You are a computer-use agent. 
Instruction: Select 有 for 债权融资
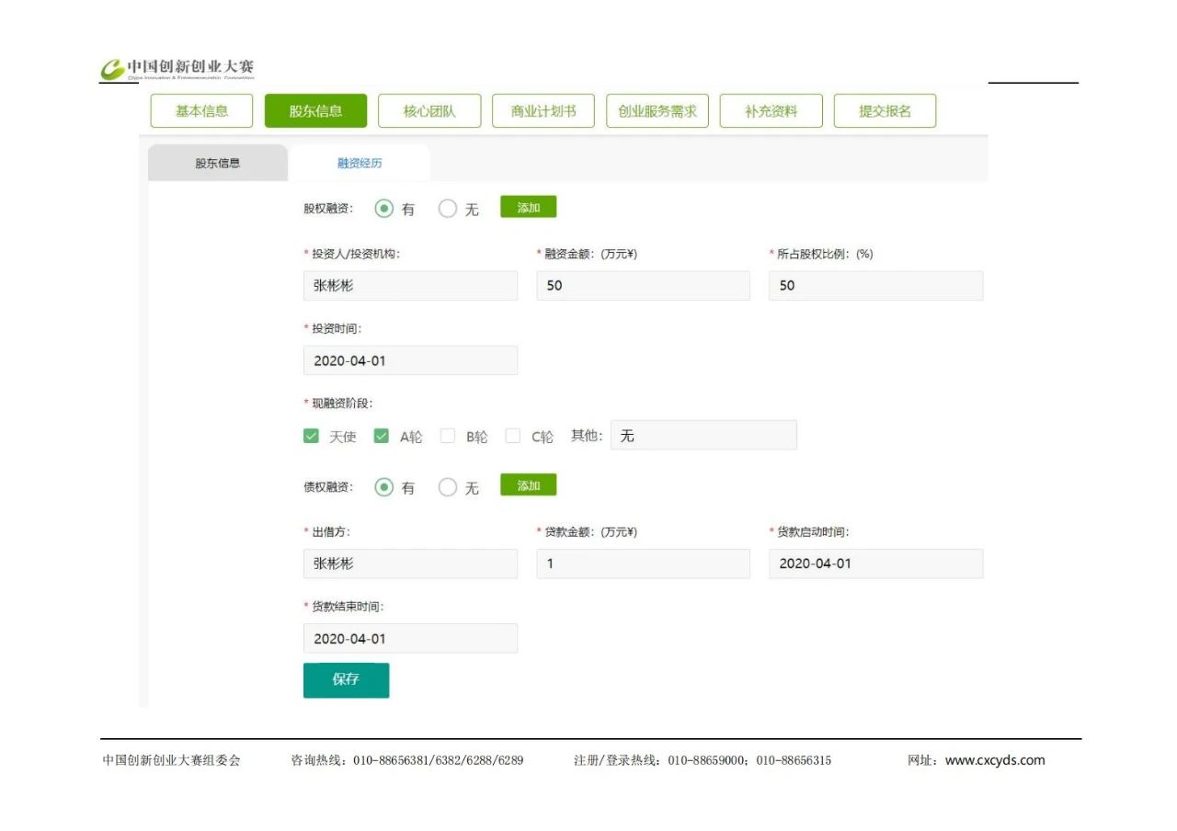pos(384,487)
